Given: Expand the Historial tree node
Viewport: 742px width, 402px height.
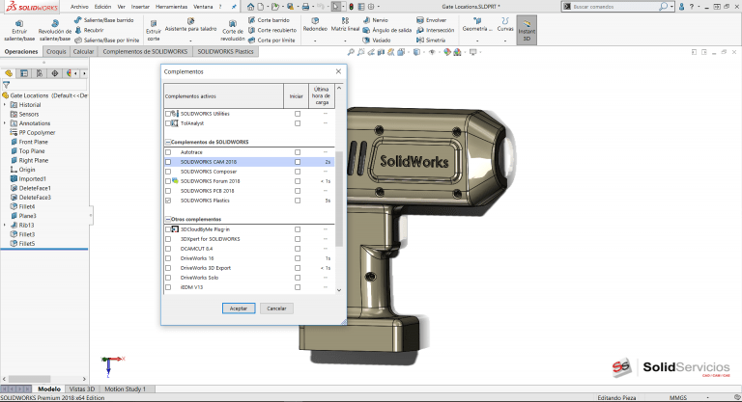Looking at the screenshot, I should [5, 105].
